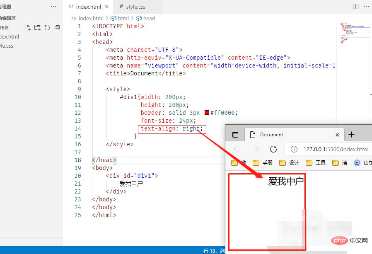Open the index.html file in explorer
The image size is (372, 254).
point(10,36)
